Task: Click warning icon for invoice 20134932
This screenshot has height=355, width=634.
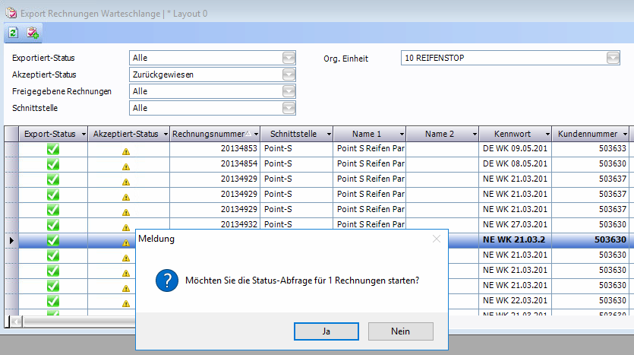Action: click(x=126, y=227)
